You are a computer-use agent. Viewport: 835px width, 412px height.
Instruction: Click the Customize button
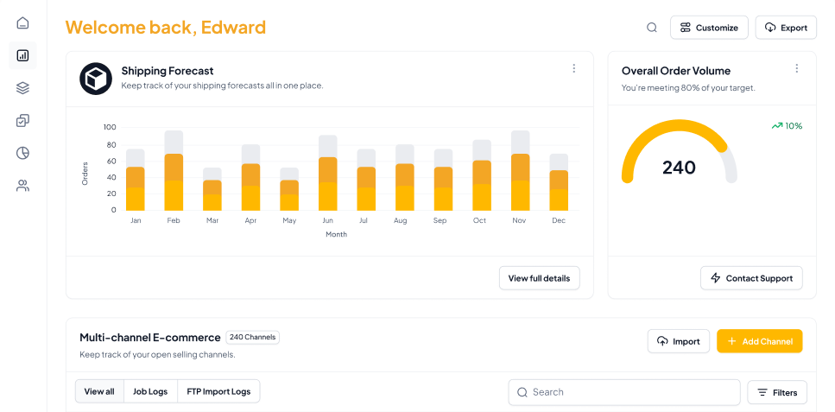click(709, 28)
